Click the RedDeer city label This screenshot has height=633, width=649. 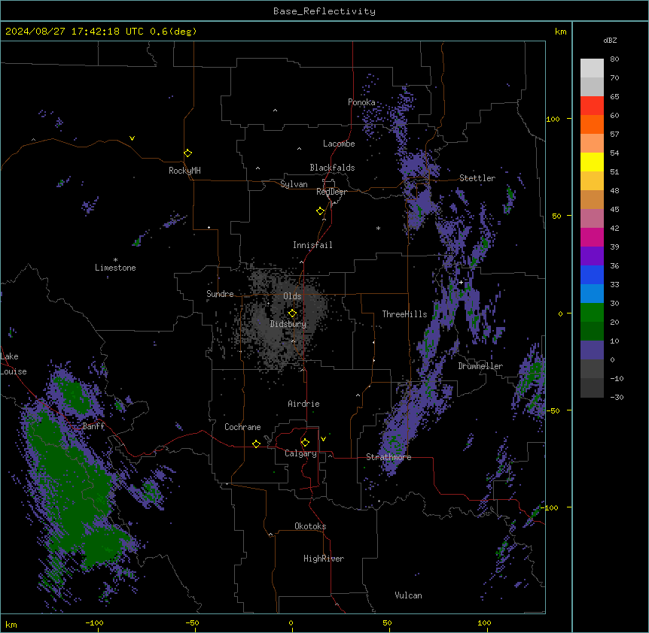[x=331, y=192]
